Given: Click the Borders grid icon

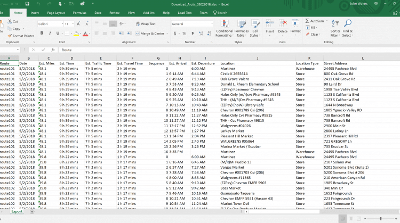Looking at the screenshot, I should point(67,34).
